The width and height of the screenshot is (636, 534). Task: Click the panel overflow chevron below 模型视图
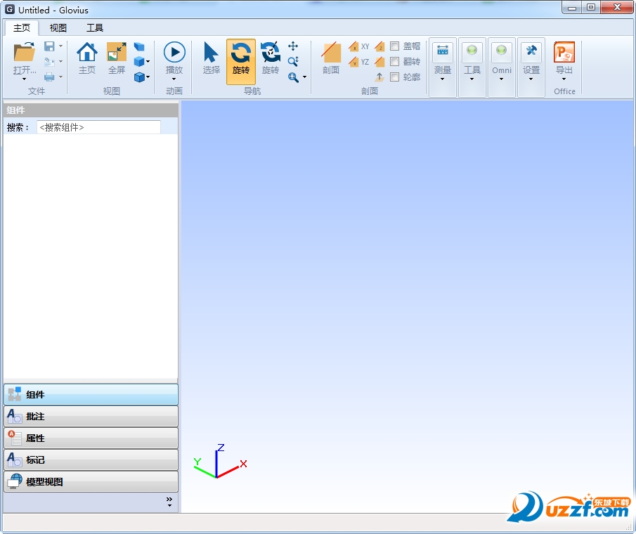click(x=169, y=502)
